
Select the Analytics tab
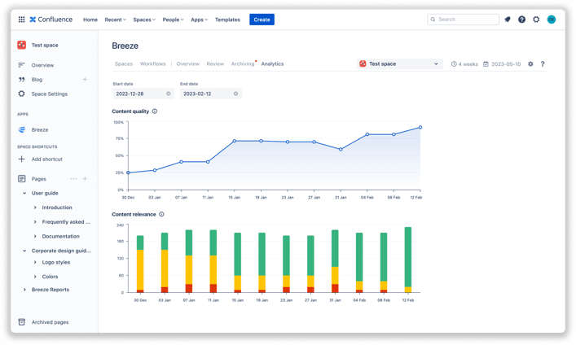(x=272, y=63)
